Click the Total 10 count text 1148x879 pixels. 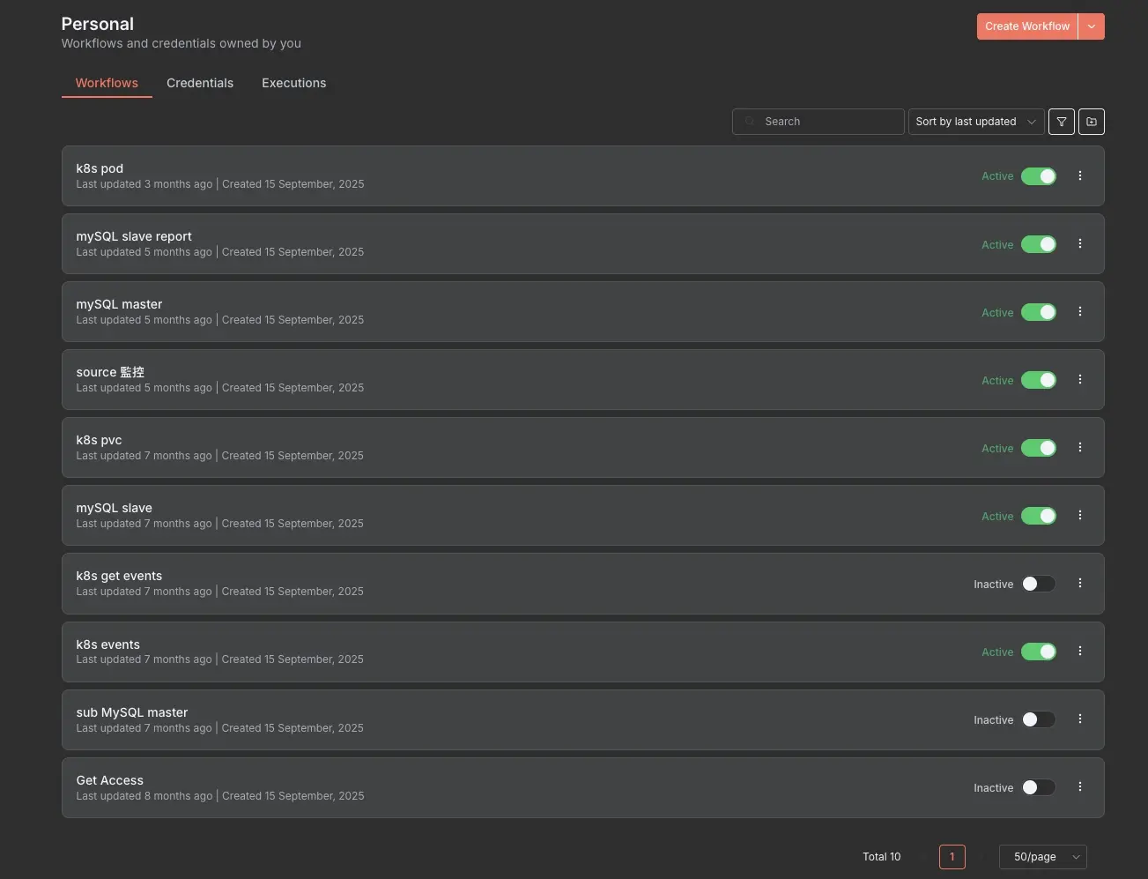(881, 857)
